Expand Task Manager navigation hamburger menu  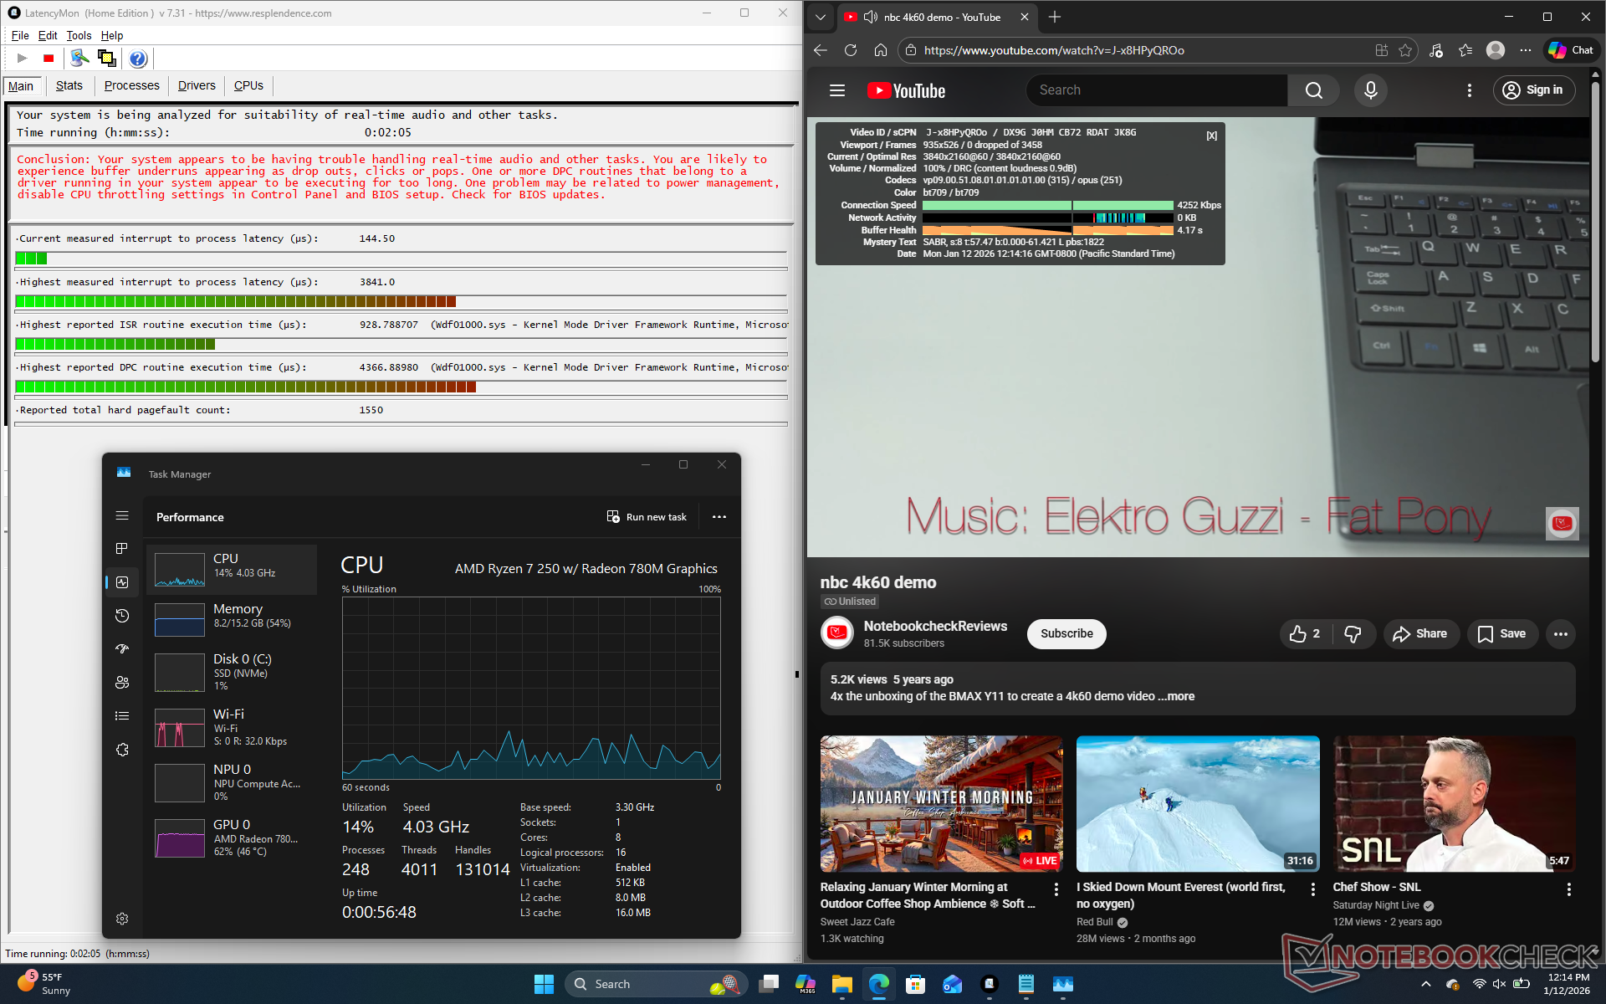coord(122,515)
